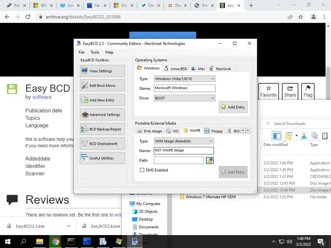Open File Explorer from taskbar

tap(39, 242)
